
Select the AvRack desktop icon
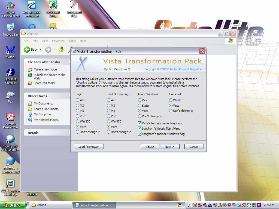(x=11, y=52)
